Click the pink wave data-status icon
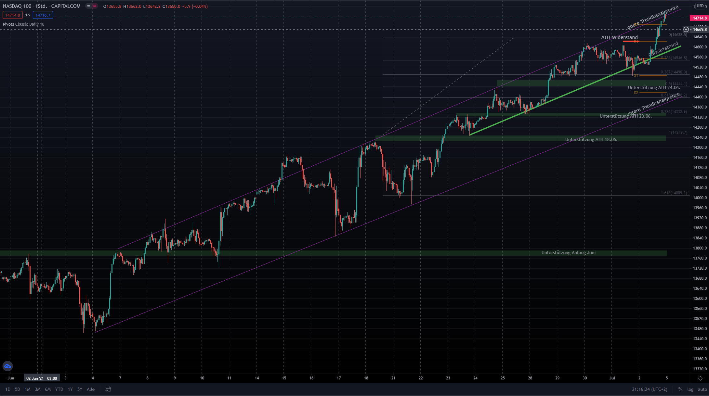The width and height of the screenshot is (709, 396). (95, 6)
